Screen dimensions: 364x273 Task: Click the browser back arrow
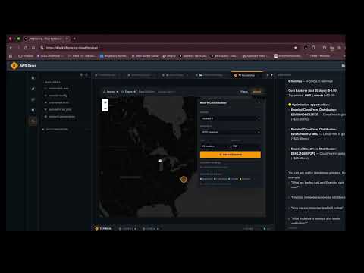pos(11,48)
